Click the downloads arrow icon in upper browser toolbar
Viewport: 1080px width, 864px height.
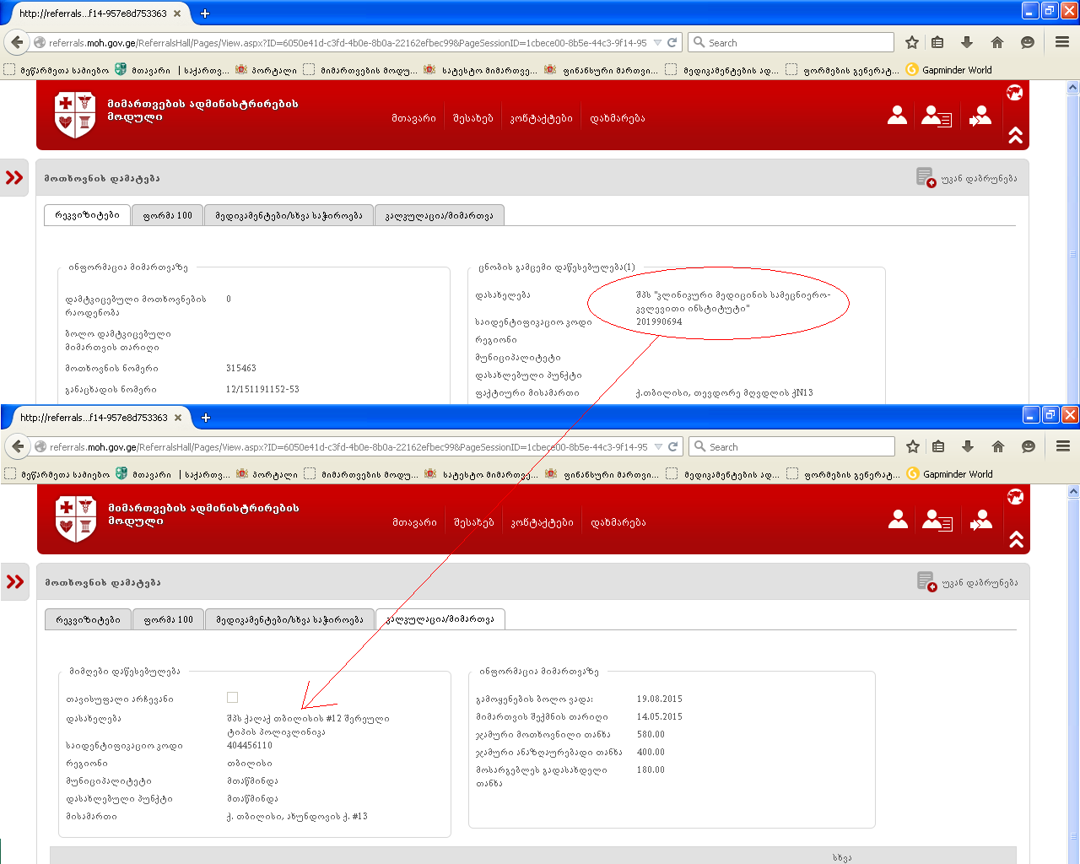coord(967,42)
